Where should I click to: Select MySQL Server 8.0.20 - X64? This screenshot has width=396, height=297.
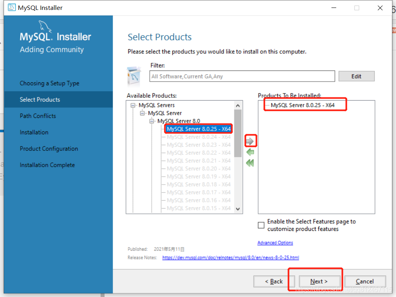[x=199, y=168]
